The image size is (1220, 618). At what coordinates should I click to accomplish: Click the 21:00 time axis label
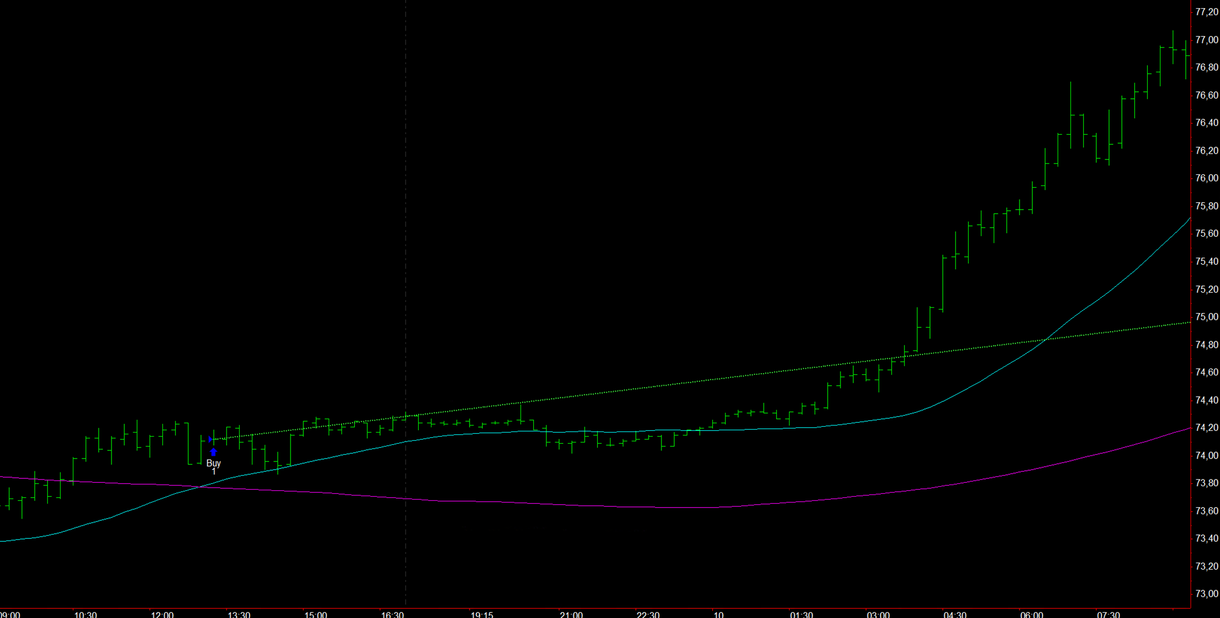[571, 615]
